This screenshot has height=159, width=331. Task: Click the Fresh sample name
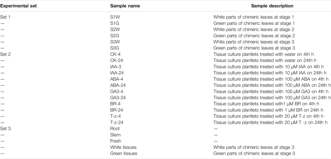pos(116,141)
